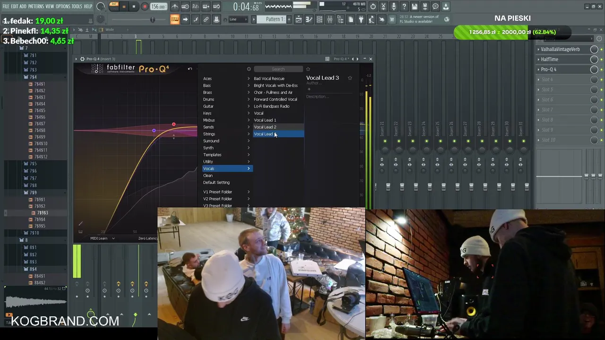Toggle the multilink to controllers chain icon
This screenshot has width=605, height=340.
[x=206, y=19]
